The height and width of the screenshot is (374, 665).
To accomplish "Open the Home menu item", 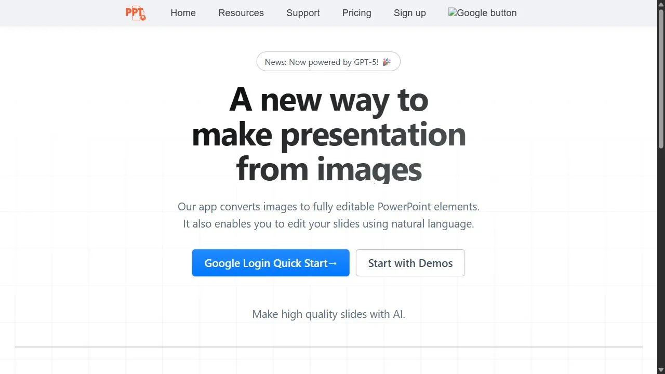I will click(x=183, y=13).
